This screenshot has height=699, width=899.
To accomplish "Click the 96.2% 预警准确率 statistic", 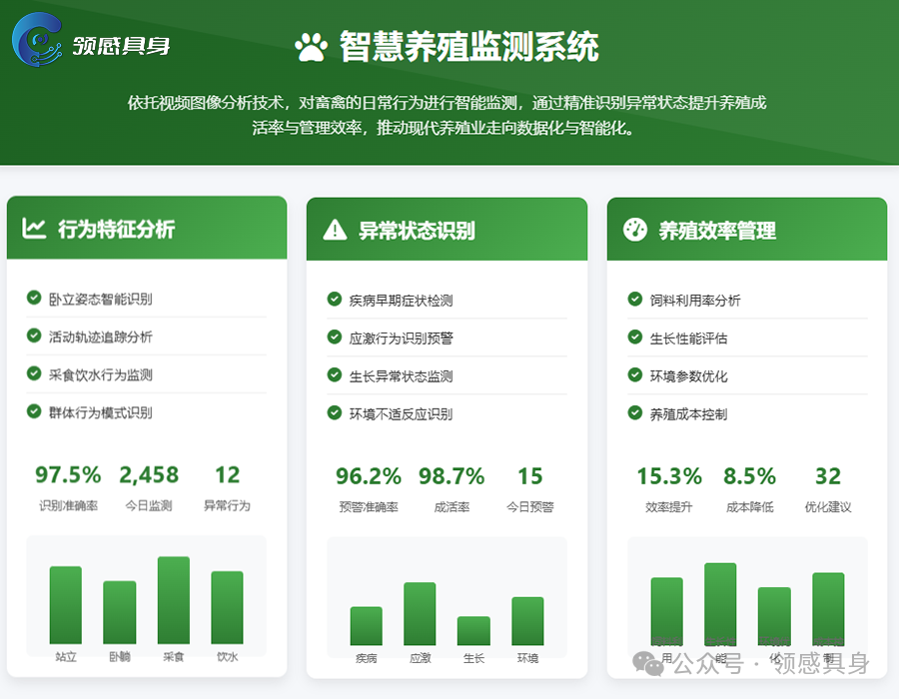I will pos(369,489).
